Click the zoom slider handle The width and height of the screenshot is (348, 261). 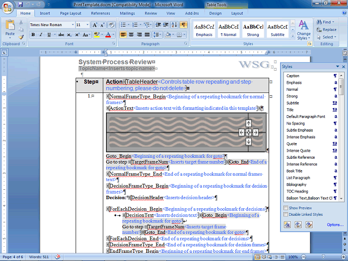pyautogui.click(x=324, y=257)
